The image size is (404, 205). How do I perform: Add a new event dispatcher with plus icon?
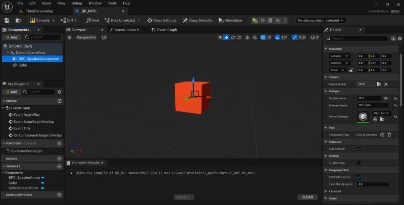[59, 195]
